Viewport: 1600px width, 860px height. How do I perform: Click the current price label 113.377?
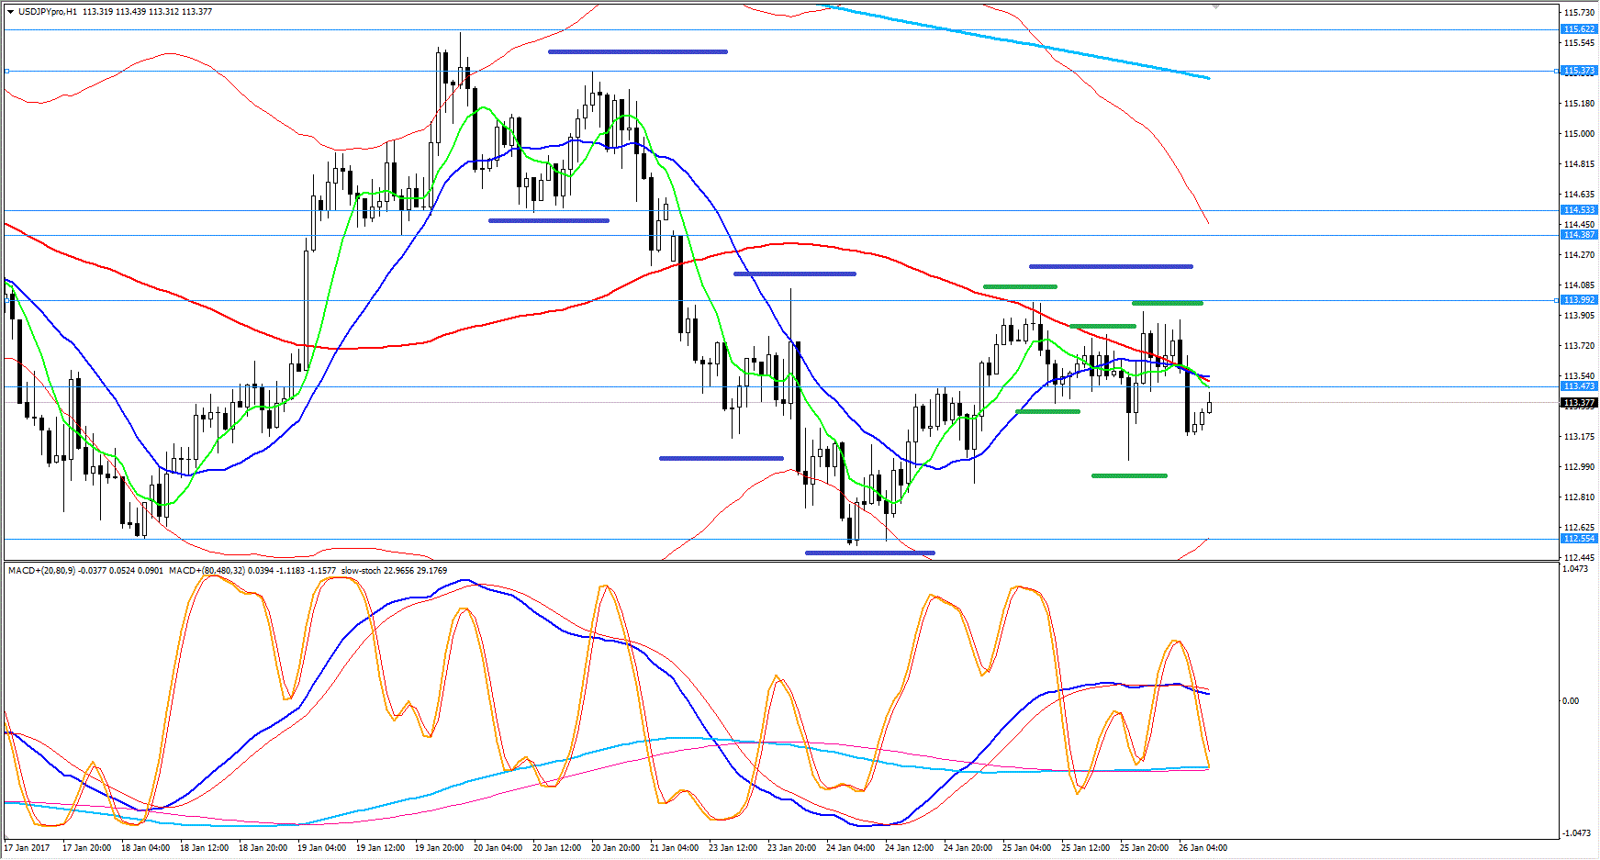click(1579, 403)
